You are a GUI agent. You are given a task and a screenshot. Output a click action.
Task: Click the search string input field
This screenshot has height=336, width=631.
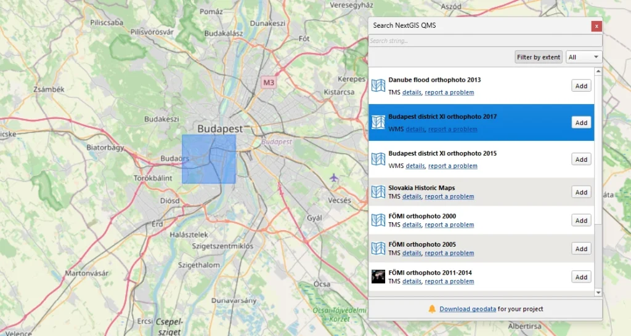pos(484,41)
